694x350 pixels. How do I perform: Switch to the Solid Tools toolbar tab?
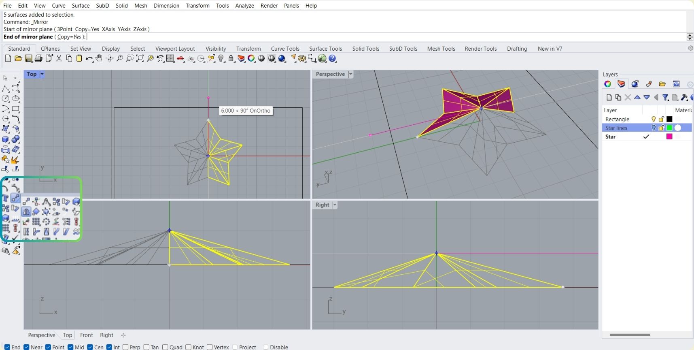pos(366,49)
